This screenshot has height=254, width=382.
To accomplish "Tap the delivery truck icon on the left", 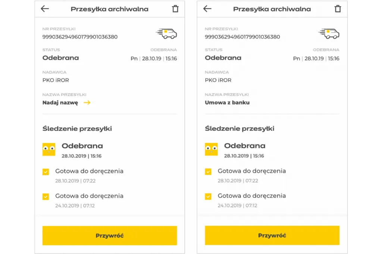I will 167,33.
